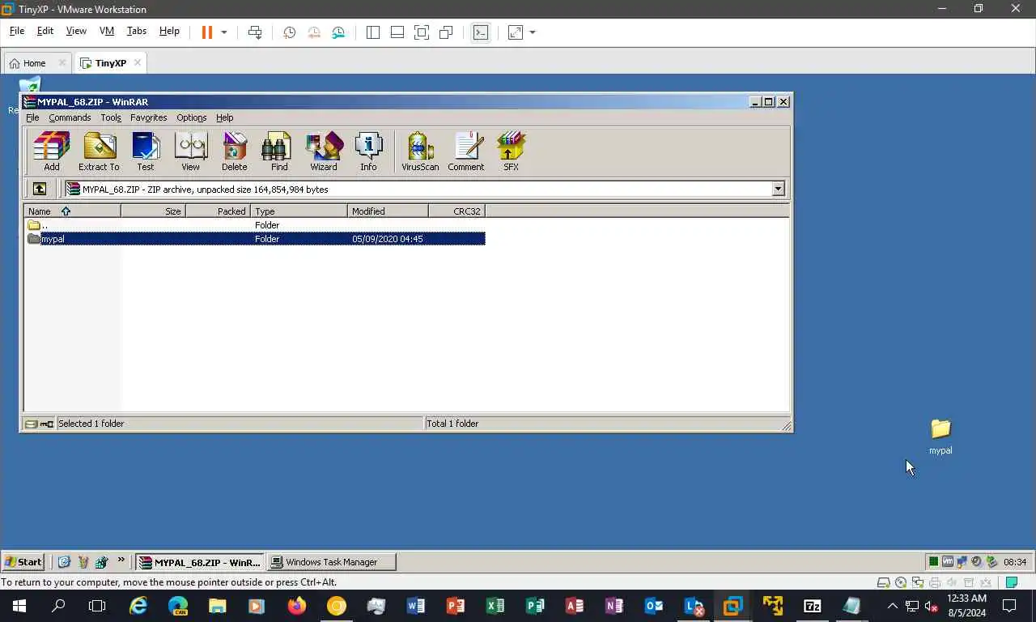The image size is (1036, 622).
Task: Open the mypal folder on XP desktop
Action: pyautogui.click(x=940, y=436)
